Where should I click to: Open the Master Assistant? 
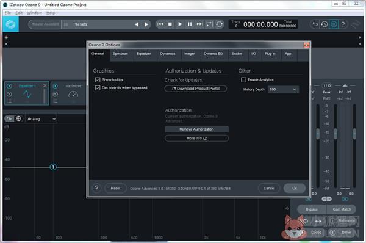pyautogui.click(x=45, y=24)
